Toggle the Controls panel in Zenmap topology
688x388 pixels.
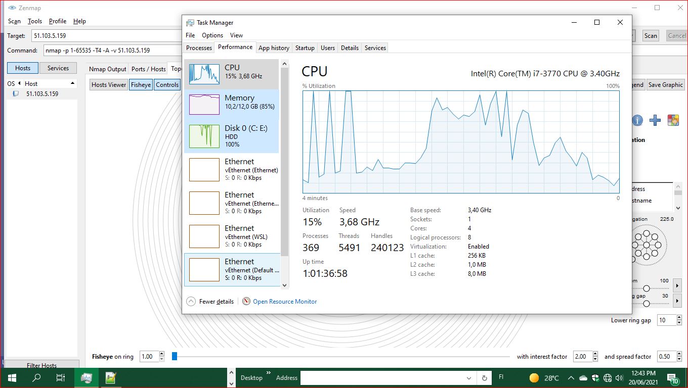167,84
